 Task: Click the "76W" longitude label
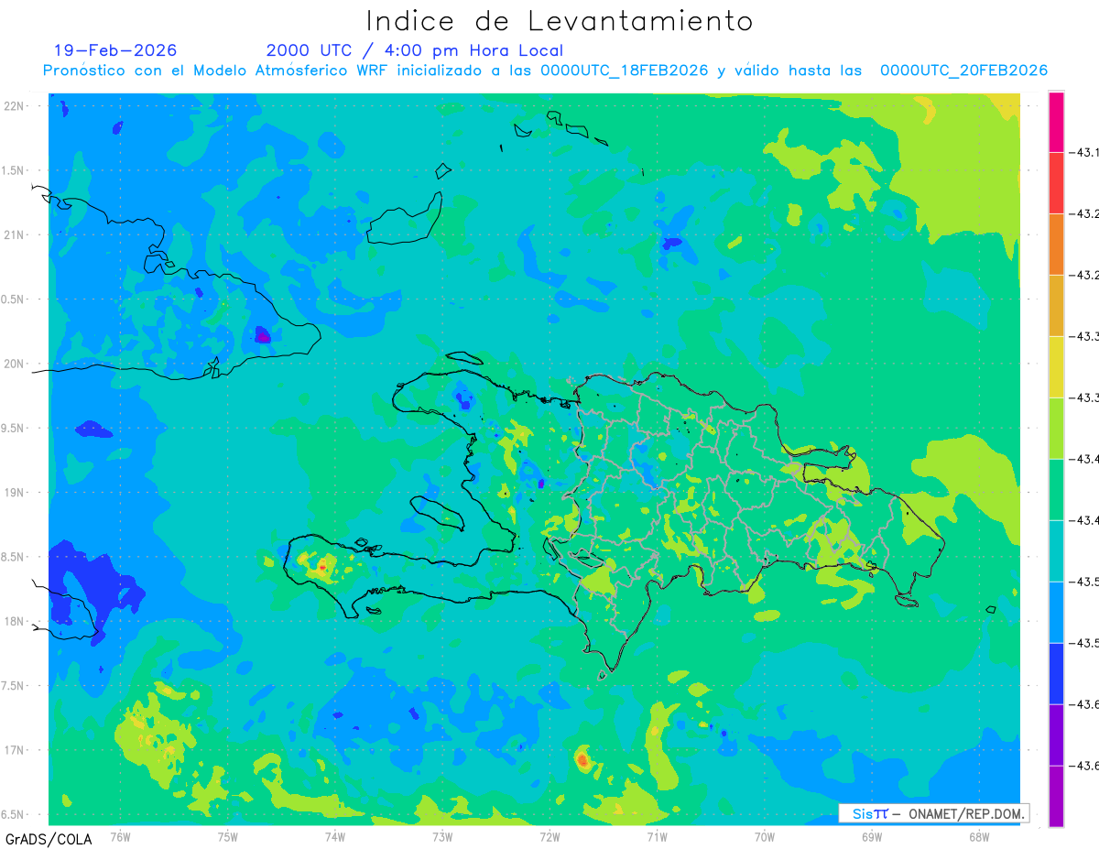click(x=120, y=836)
